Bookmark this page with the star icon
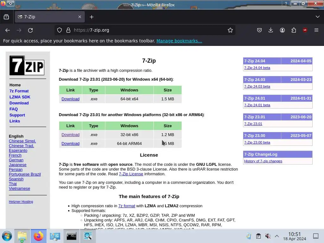 click(230, 30)
